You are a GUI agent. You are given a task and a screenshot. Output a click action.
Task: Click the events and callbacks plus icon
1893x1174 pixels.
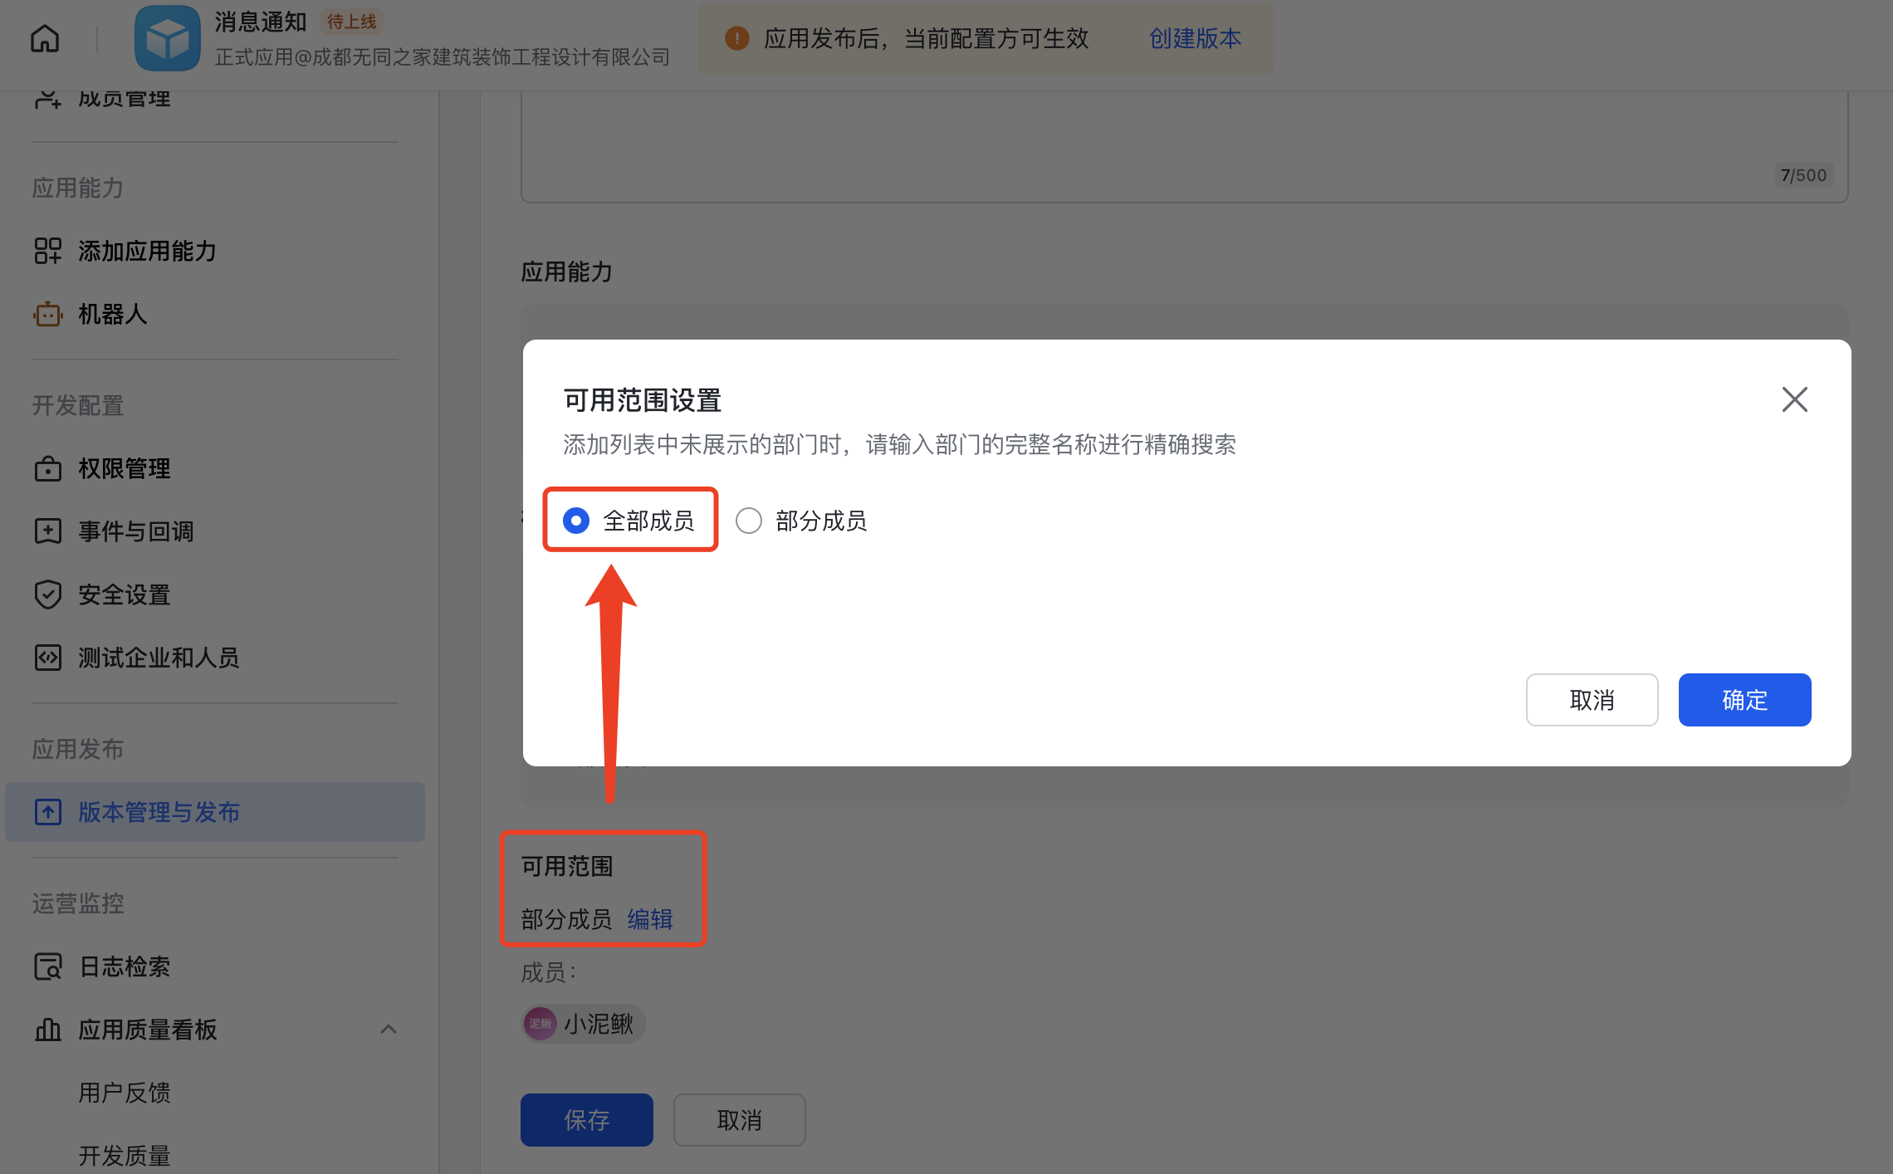48,531
